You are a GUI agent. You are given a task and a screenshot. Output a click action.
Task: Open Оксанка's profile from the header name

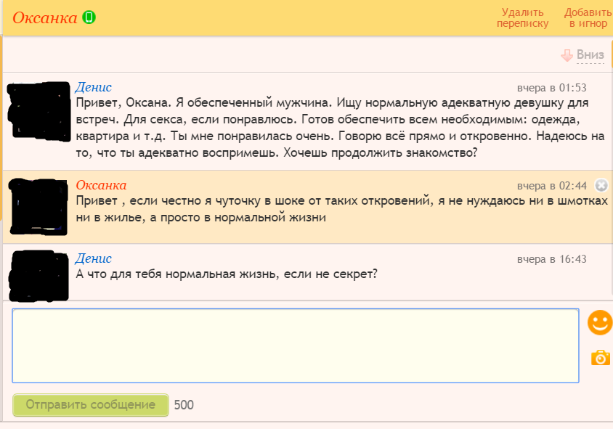(x=45, y=18)
